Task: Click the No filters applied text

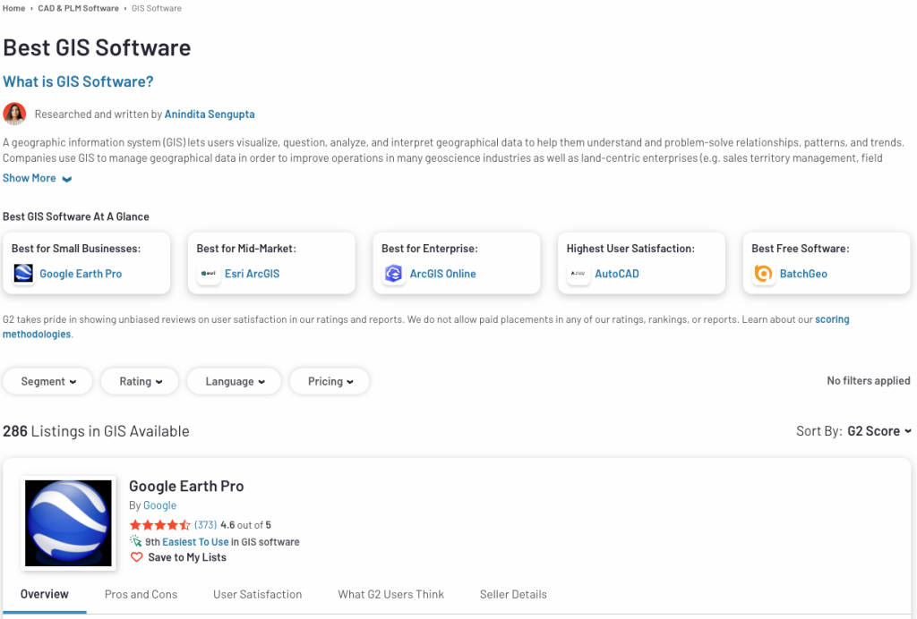Action: coord(869,381)
